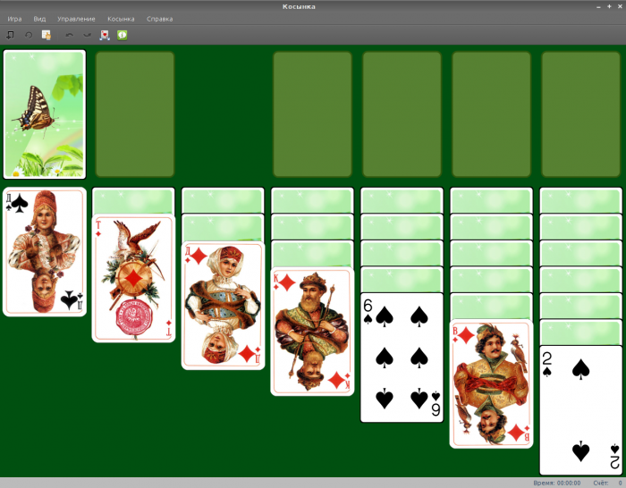
Task: Open the Игра menu
Action: (x=15, y=19)
